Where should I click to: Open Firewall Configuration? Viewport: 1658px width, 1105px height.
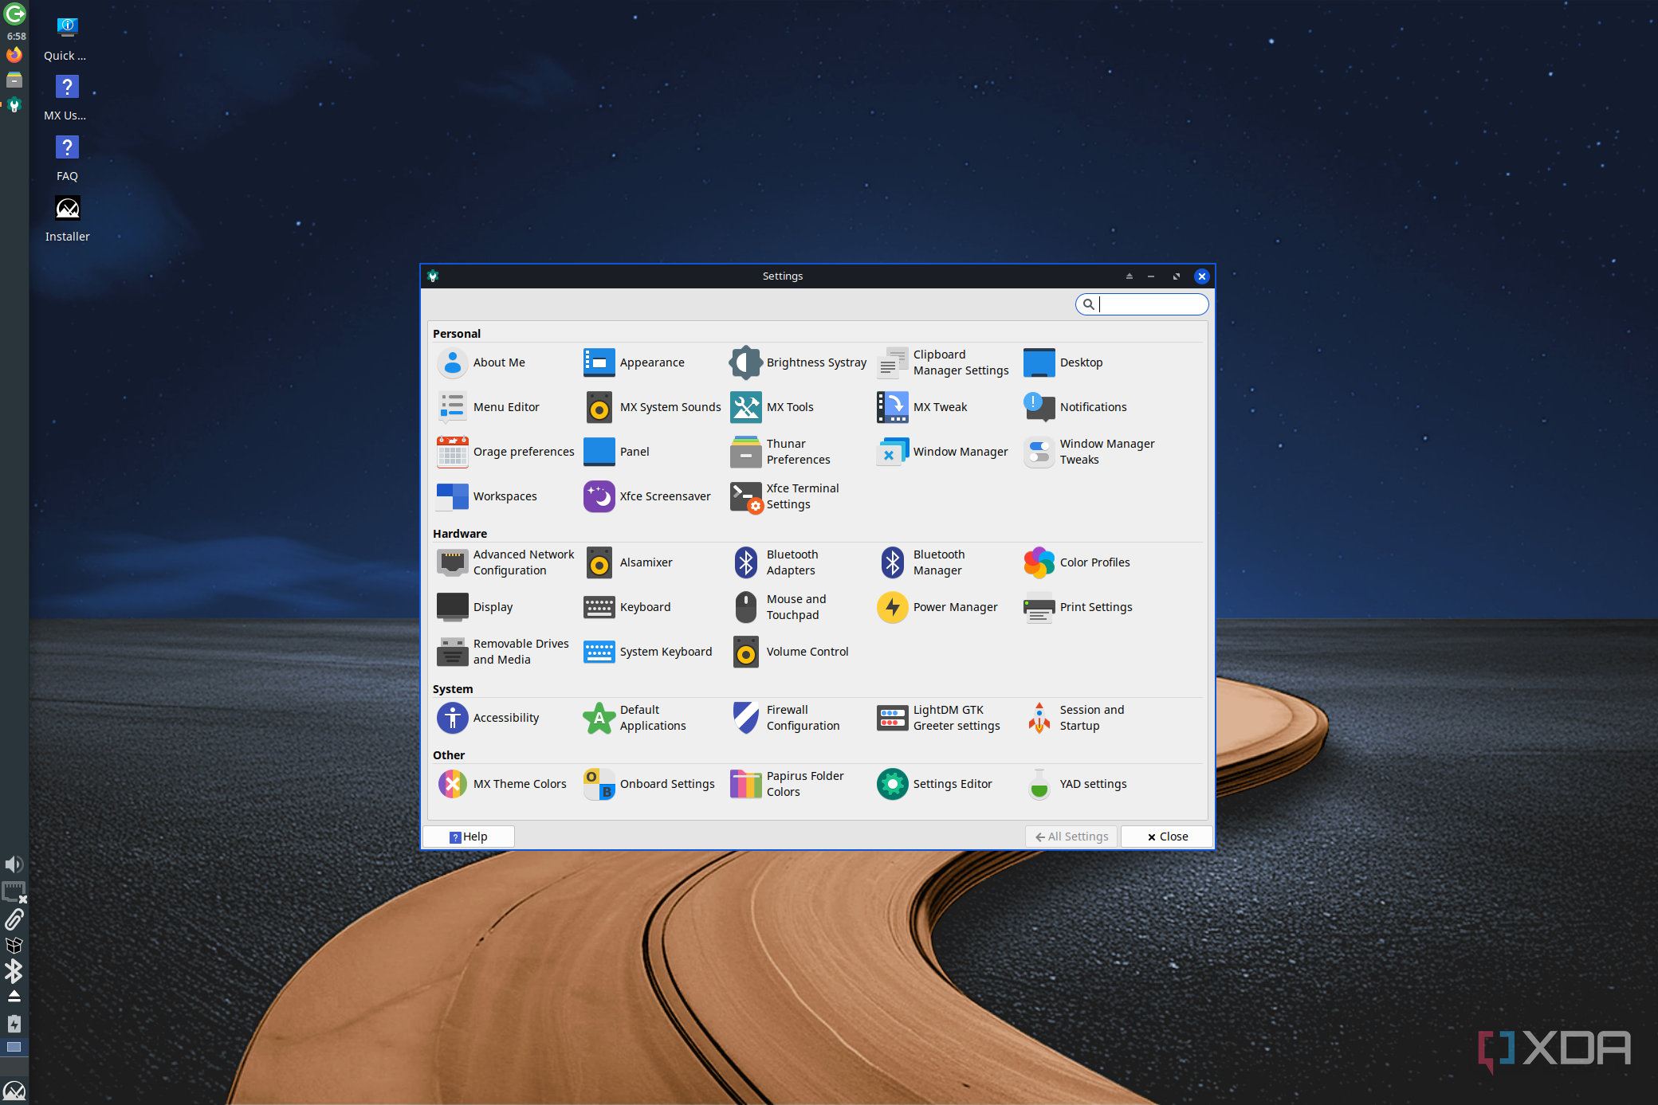click(785, 718)
